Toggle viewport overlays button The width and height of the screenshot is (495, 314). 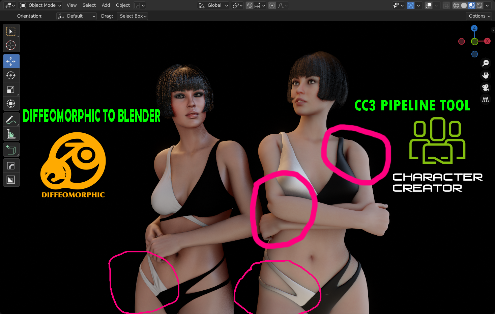pyautogui.click(x=429, y=5)
